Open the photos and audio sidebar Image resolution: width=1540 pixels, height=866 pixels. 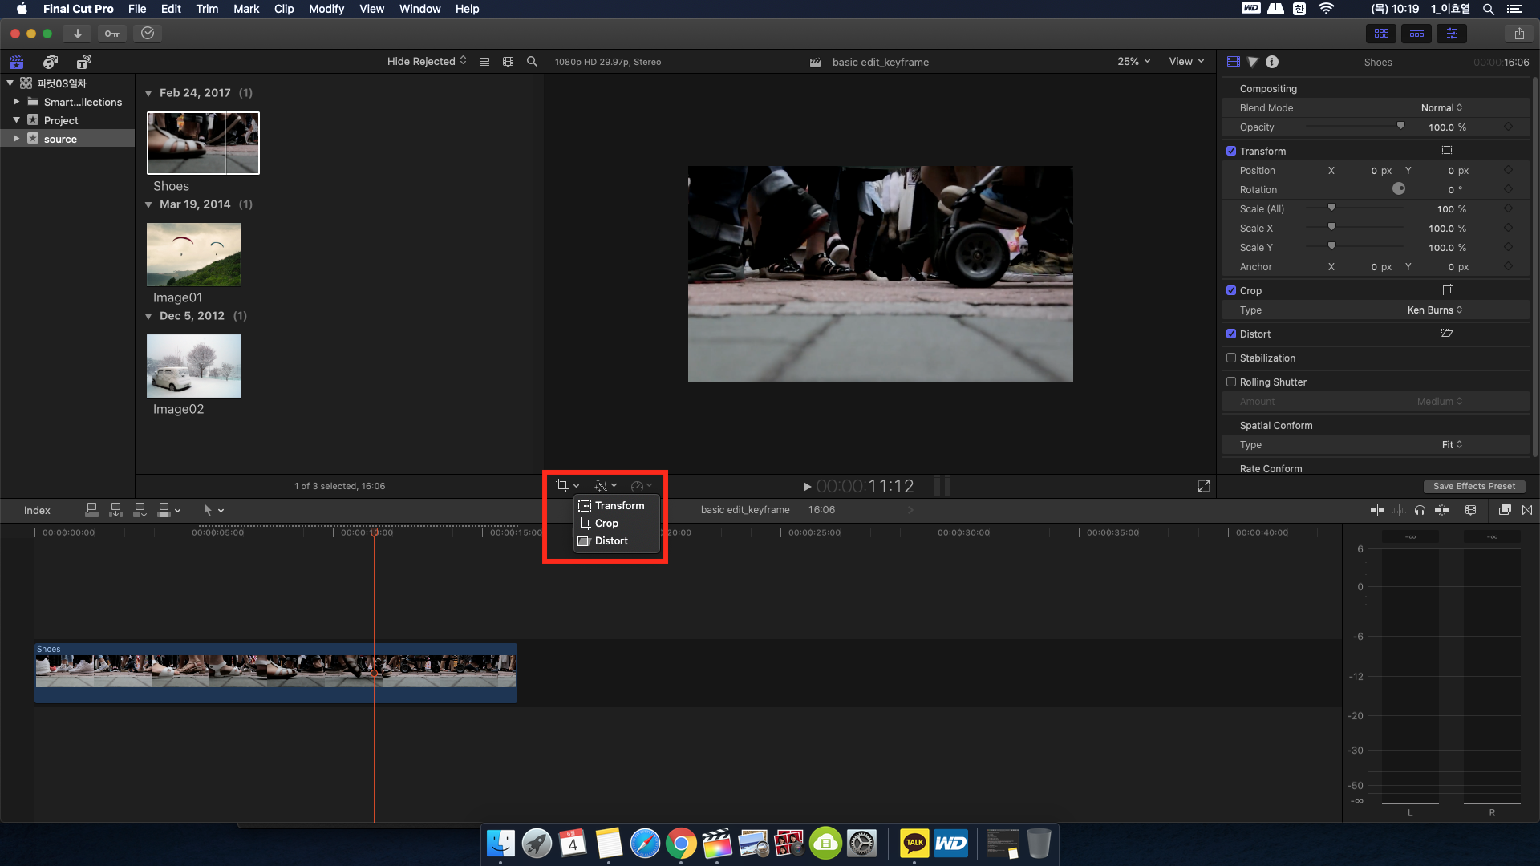tap(51, 62)
